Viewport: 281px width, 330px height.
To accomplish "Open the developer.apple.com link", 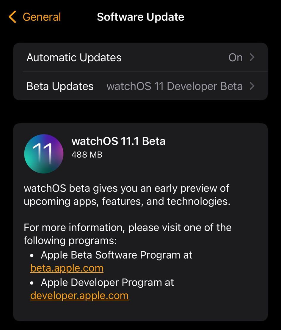I will point(79,295).
